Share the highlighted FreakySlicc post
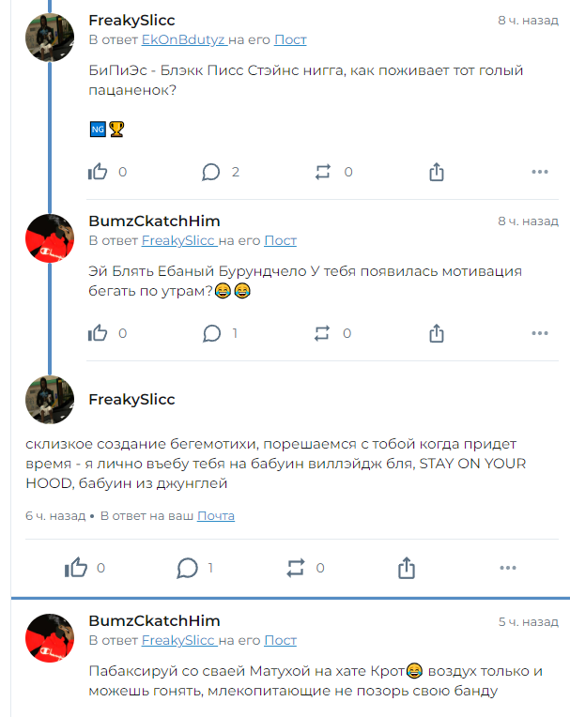Image resolution: width=570 pixels, height=717 pixels. click(x=407, y=568)
